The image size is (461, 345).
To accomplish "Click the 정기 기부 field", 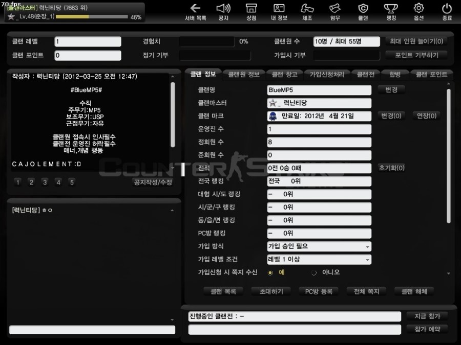I will 215,55.
